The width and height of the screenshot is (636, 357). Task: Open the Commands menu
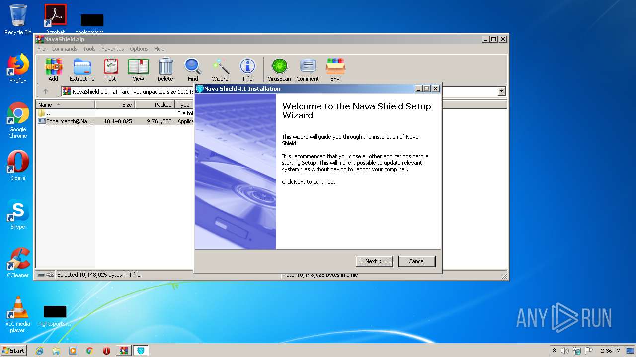point(64,49)
